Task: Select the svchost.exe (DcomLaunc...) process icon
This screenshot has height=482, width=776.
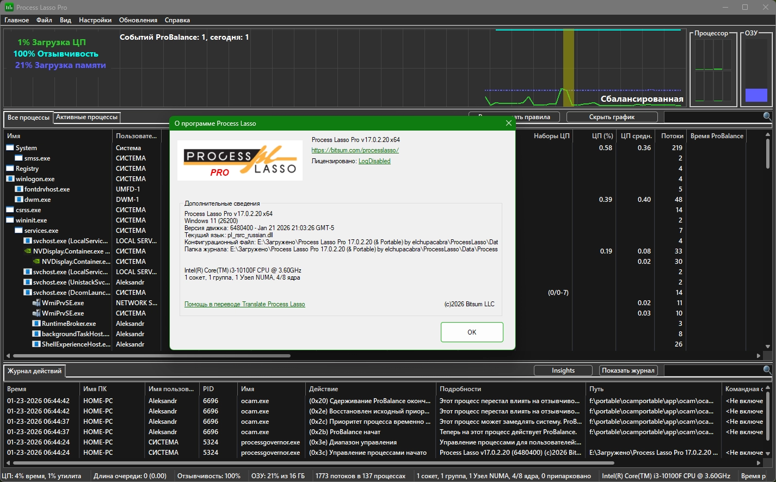Action: point(27,292)
